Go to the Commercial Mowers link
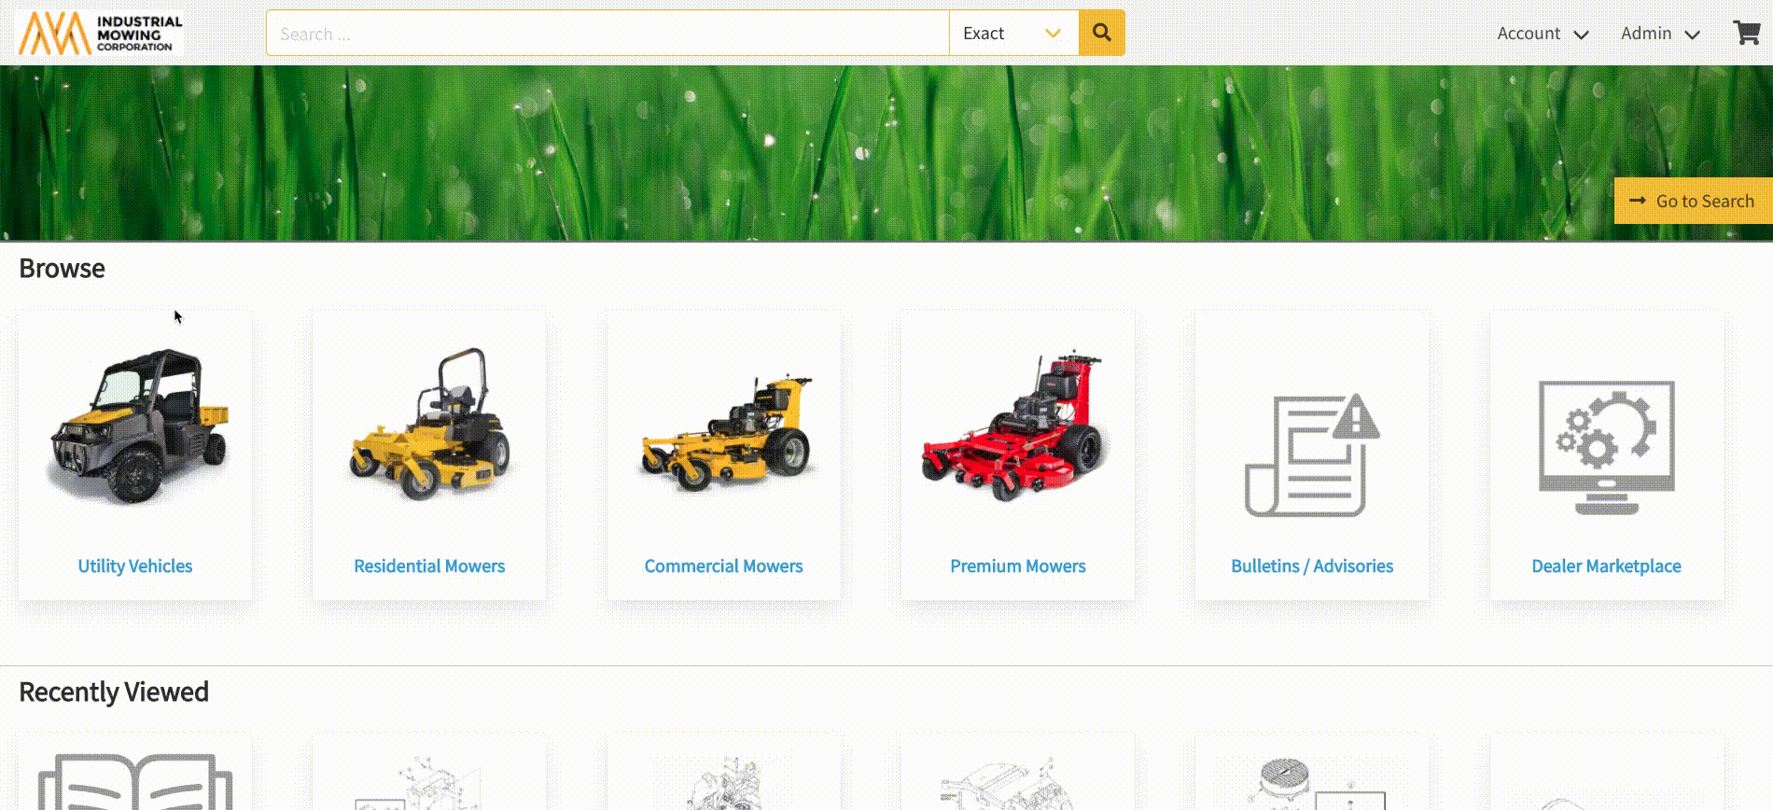 click(723, 566)
